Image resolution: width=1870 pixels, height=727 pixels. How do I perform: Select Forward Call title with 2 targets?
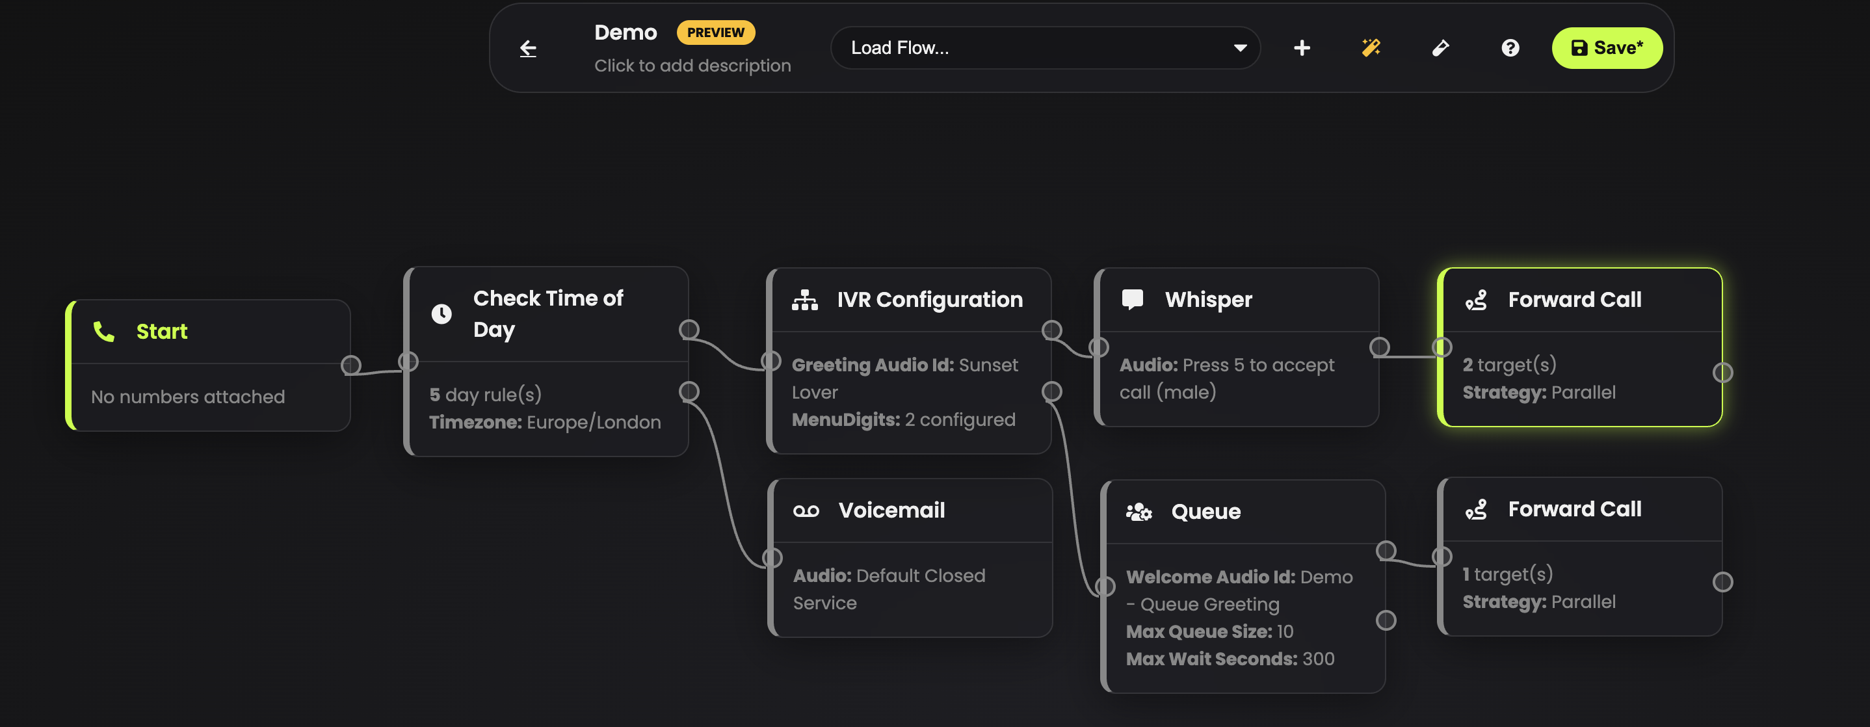[x=1575, y=299]
